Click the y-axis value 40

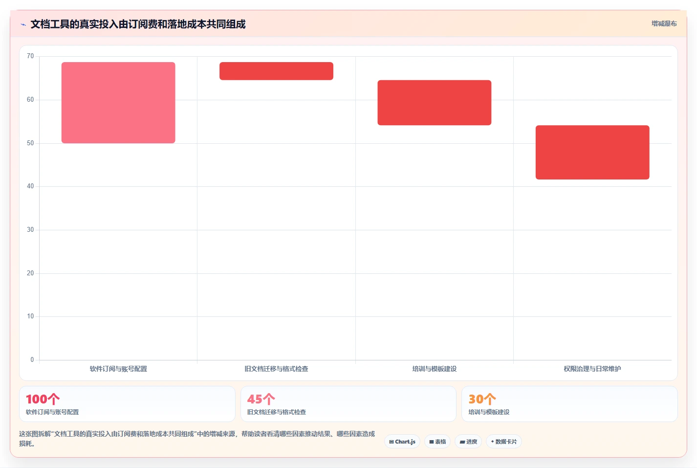(30, 186)
